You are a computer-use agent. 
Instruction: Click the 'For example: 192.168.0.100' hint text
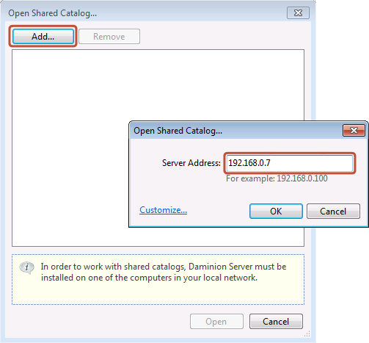[x=277, y=178]
